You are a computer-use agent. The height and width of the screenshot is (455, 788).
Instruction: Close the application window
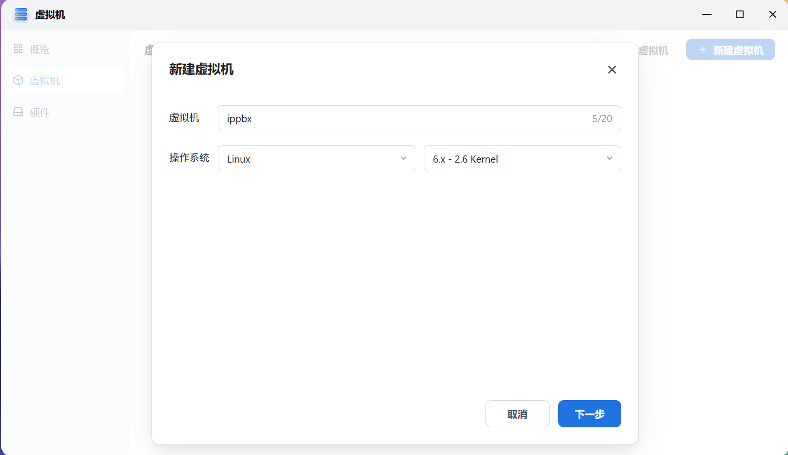tap(772, 14)
